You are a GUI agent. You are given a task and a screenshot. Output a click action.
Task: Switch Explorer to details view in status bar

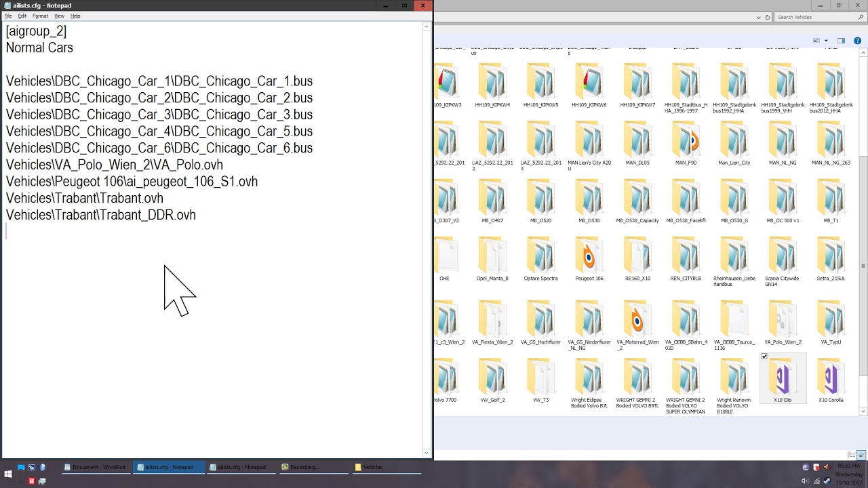coord(852,455)
